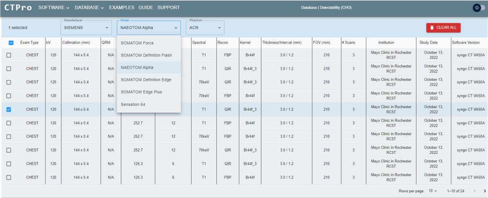This screenshot has width=488, height=198.
Task: Check the first CHEST row checkbox
Action: (x=9, y=55)
